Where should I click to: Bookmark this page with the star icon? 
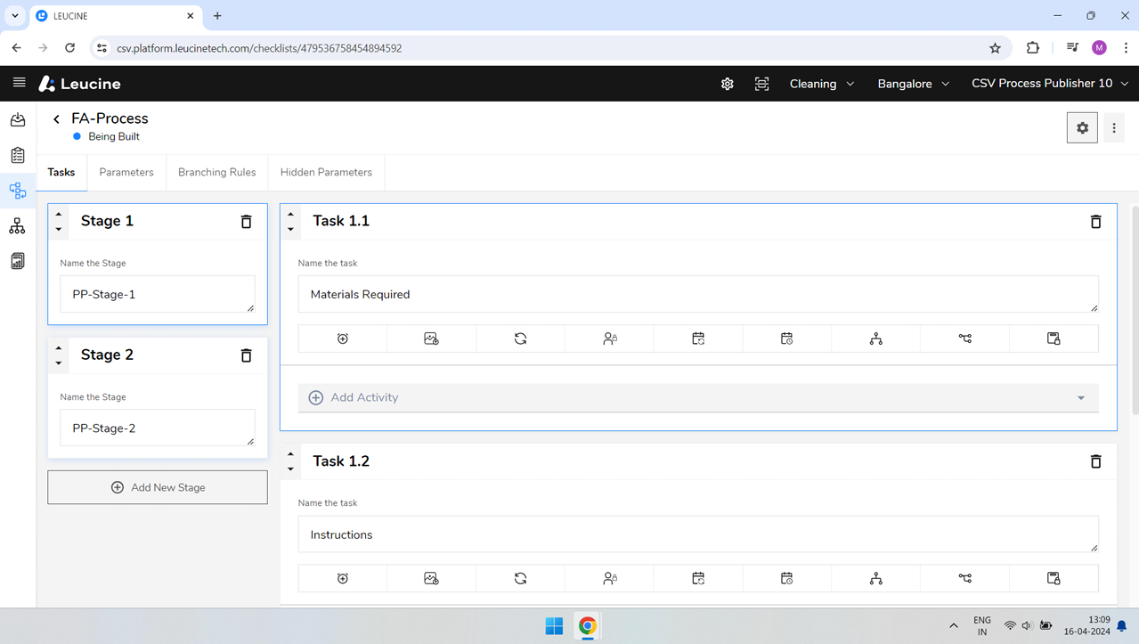coord(995,48)
